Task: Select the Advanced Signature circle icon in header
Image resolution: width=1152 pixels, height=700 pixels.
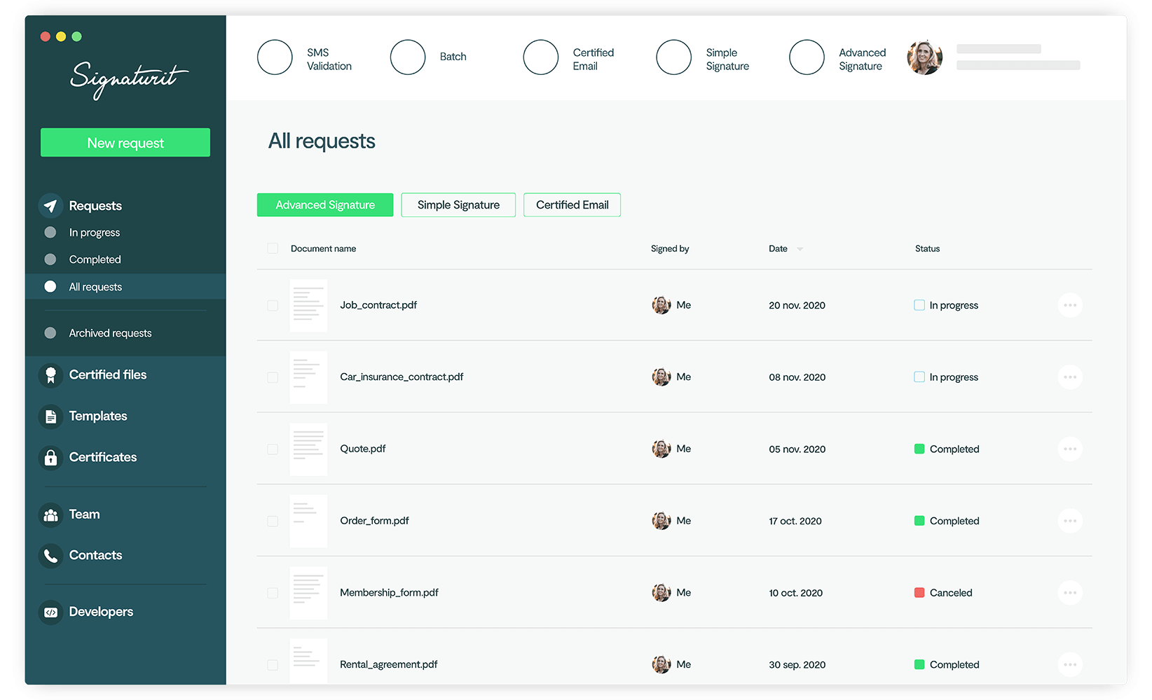Action: tap(807, 57)
